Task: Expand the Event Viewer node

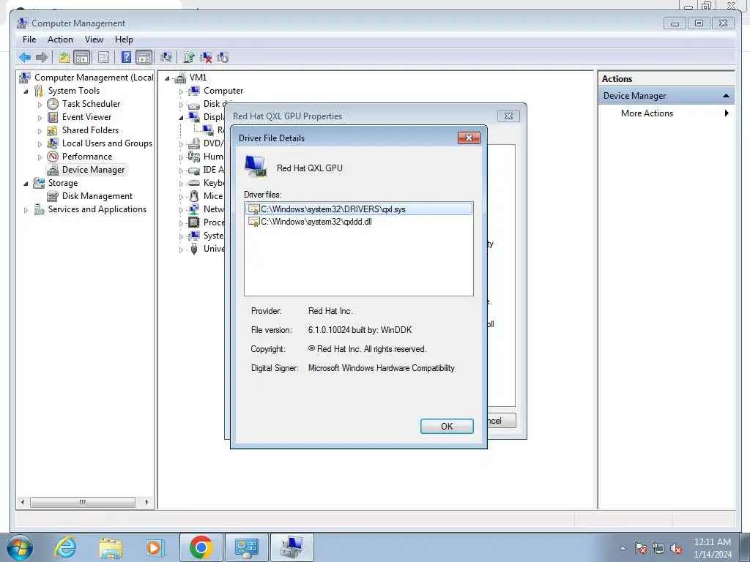Action: click(x=40, y=118)
